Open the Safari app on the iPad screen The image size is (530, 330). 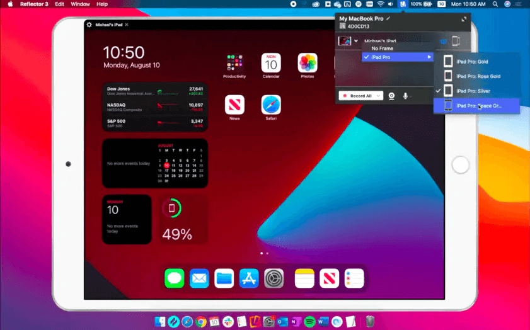[271, 105]
